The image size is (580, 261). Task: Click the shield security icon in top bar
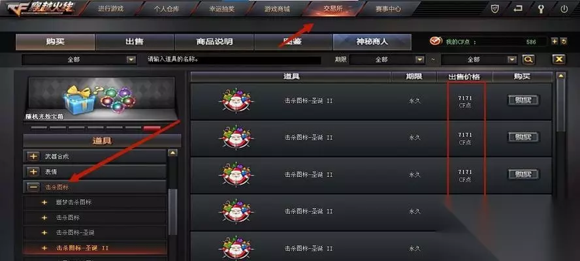pos(494,9)
